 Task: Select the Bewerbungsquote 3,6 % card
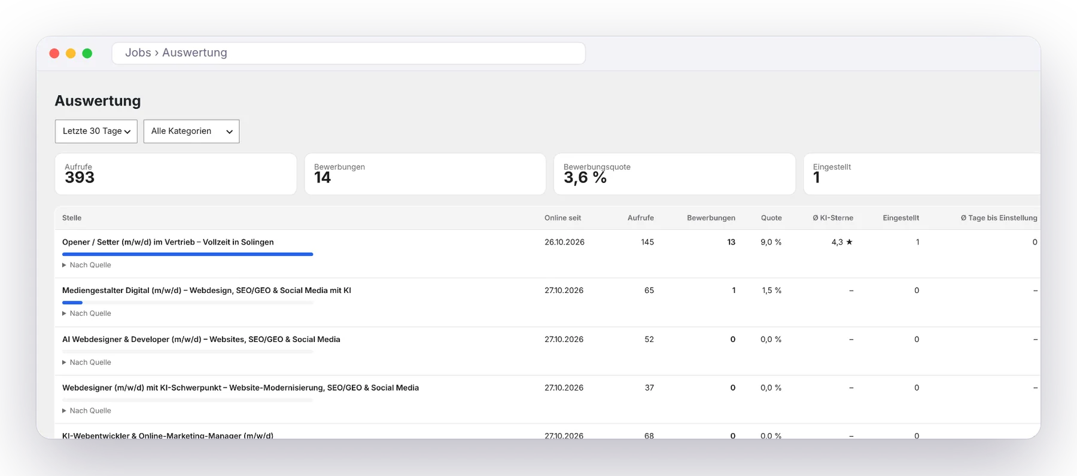click(x=674, y=174)
